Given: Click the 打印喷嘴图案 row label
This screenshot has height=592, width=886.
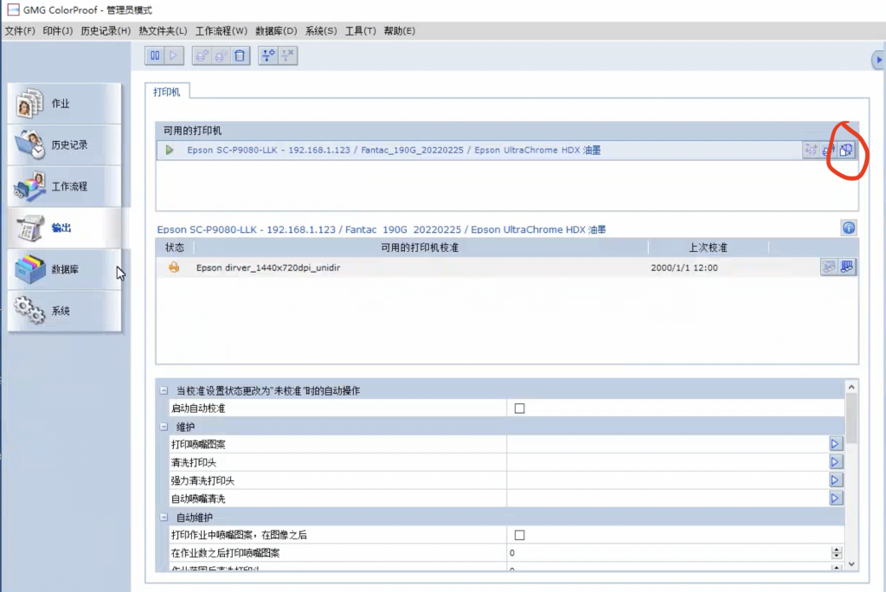Looking at the screenshot, I should pyautogui.click(x=198, y=444).
